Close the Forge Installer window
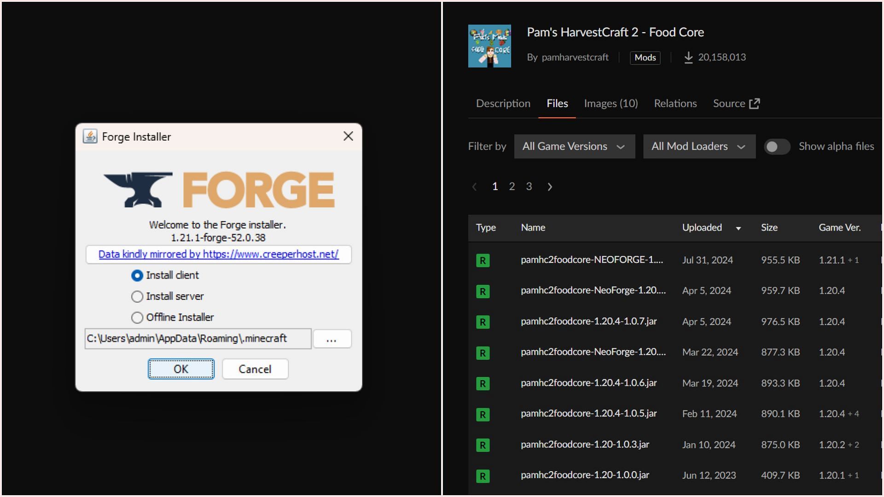 point(349,136)
